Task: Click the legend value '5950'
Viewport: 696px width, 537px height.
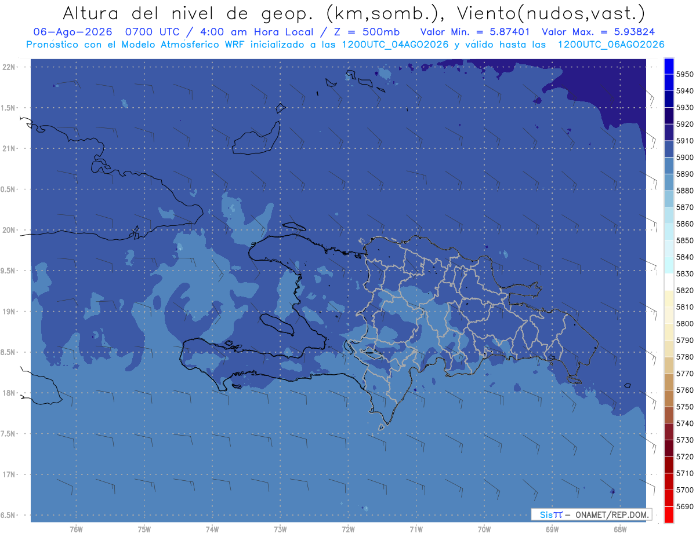Action: coord(684,74)
